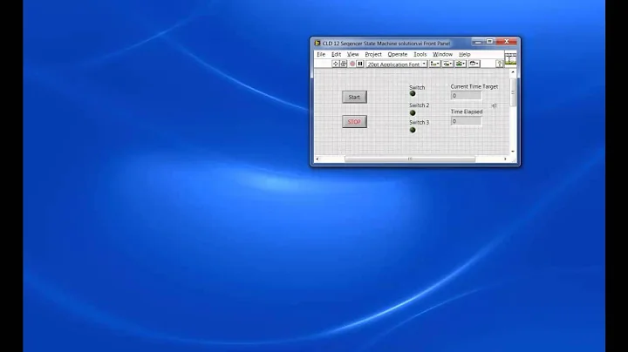Click the horizontal scrollbar left arrow
Screen dimensions: 628x352
point(317,159)
